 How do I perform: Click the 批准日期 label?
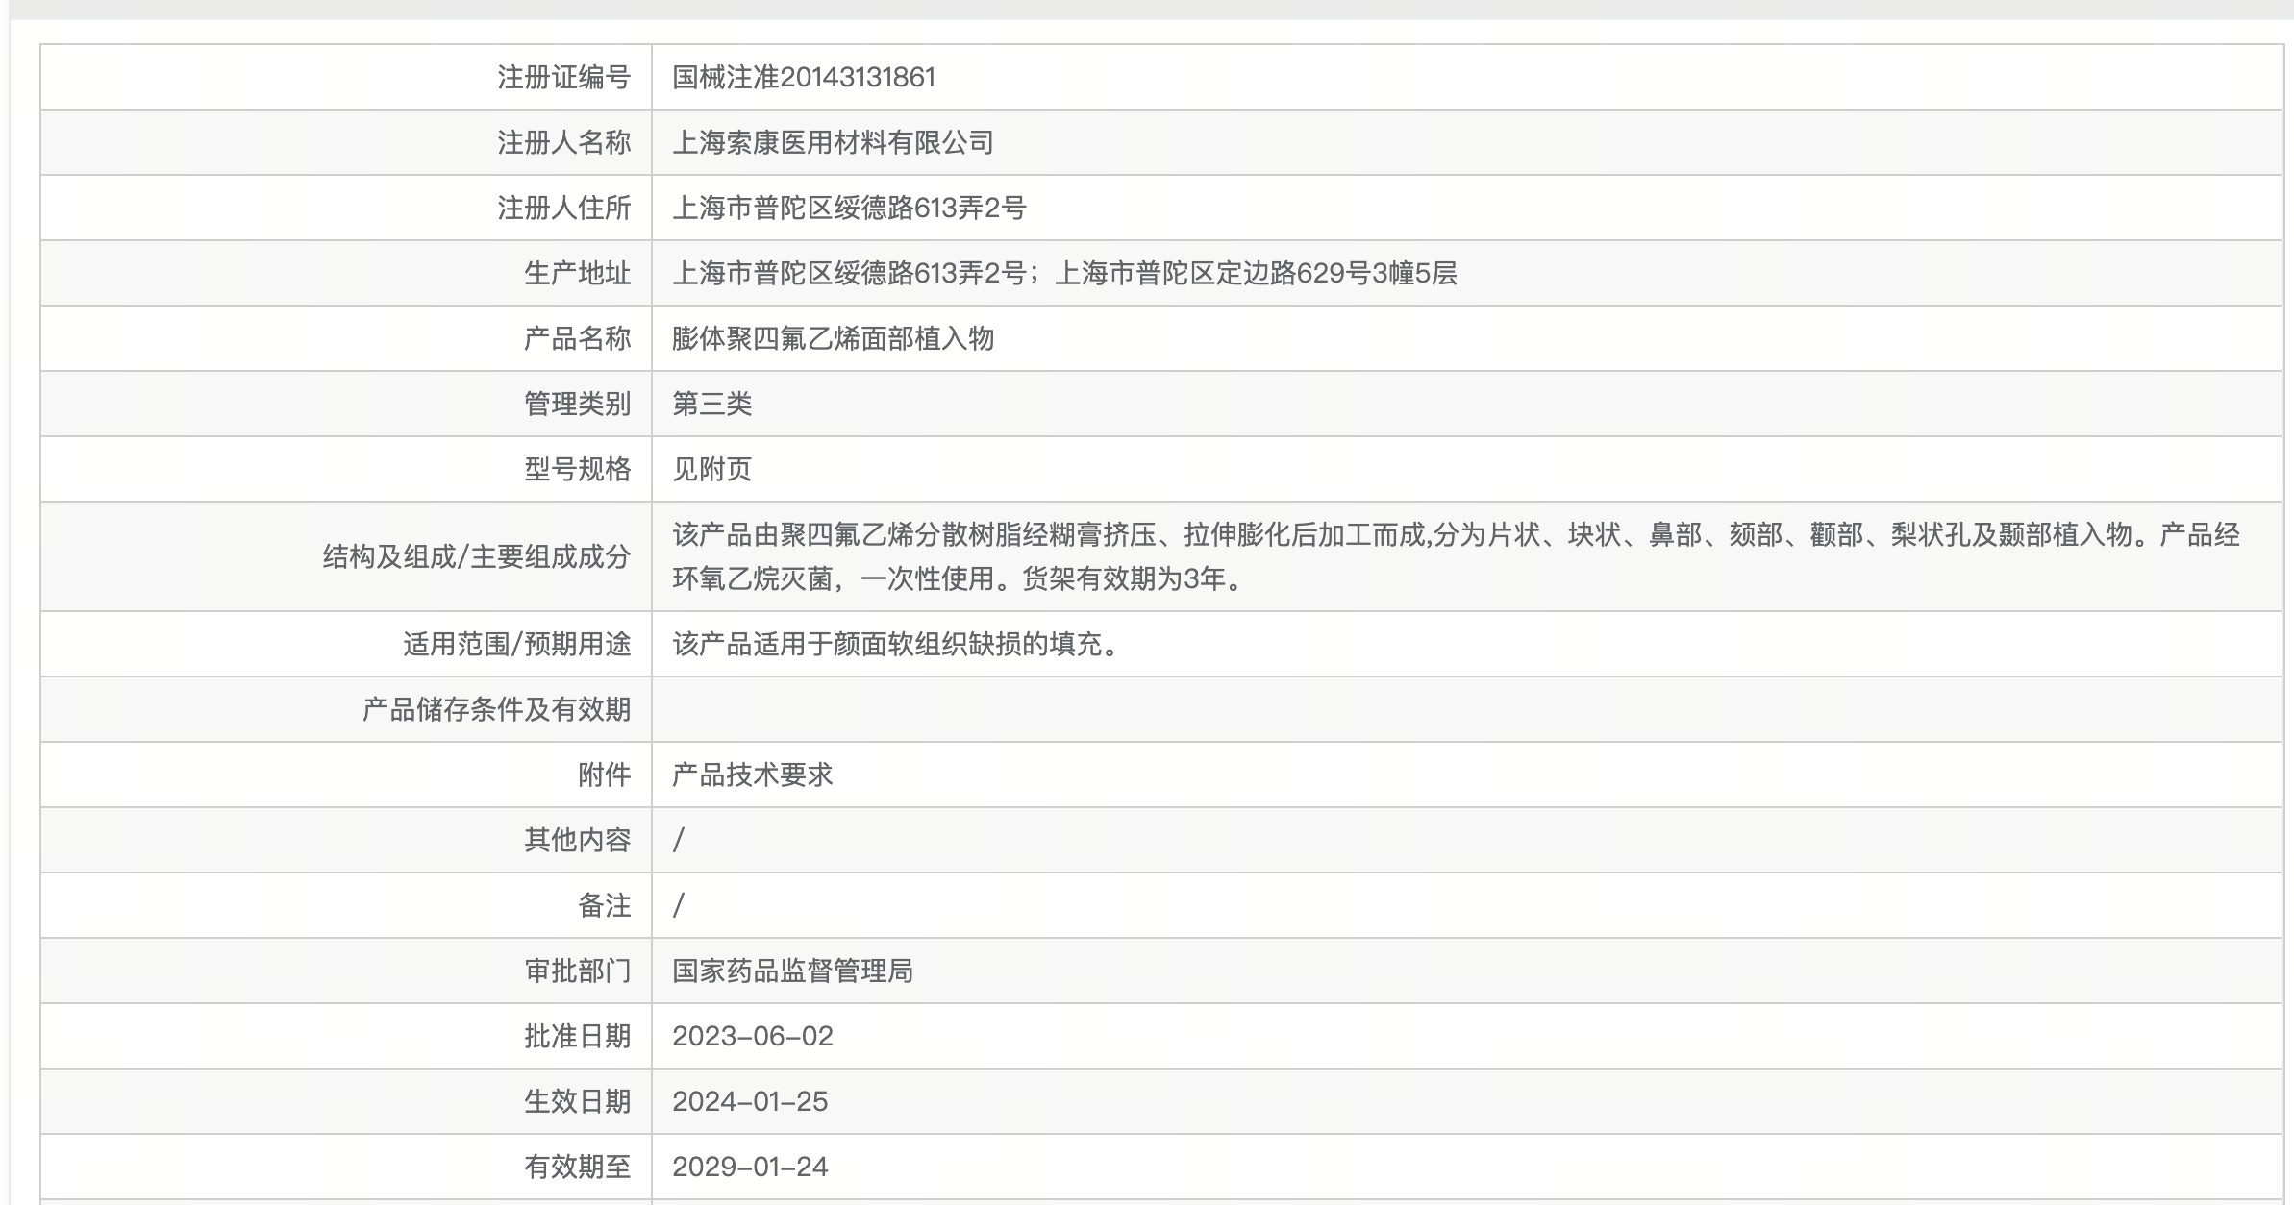click(577, 1036)
